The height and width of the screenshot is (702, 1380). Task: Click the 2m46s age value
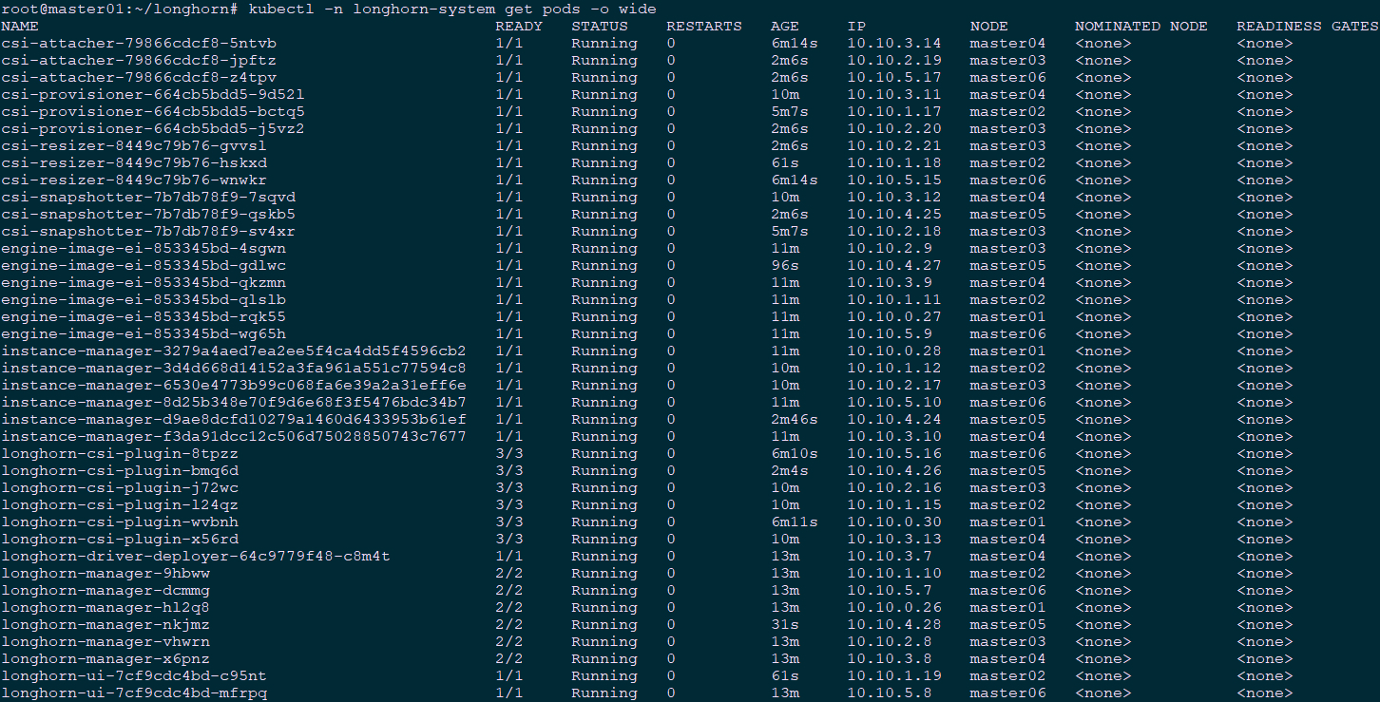[795, 420]
